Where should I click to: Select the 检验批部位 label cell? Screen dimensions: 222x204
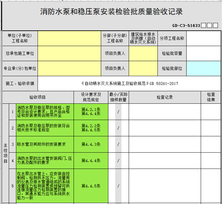[x=172, y=68]
